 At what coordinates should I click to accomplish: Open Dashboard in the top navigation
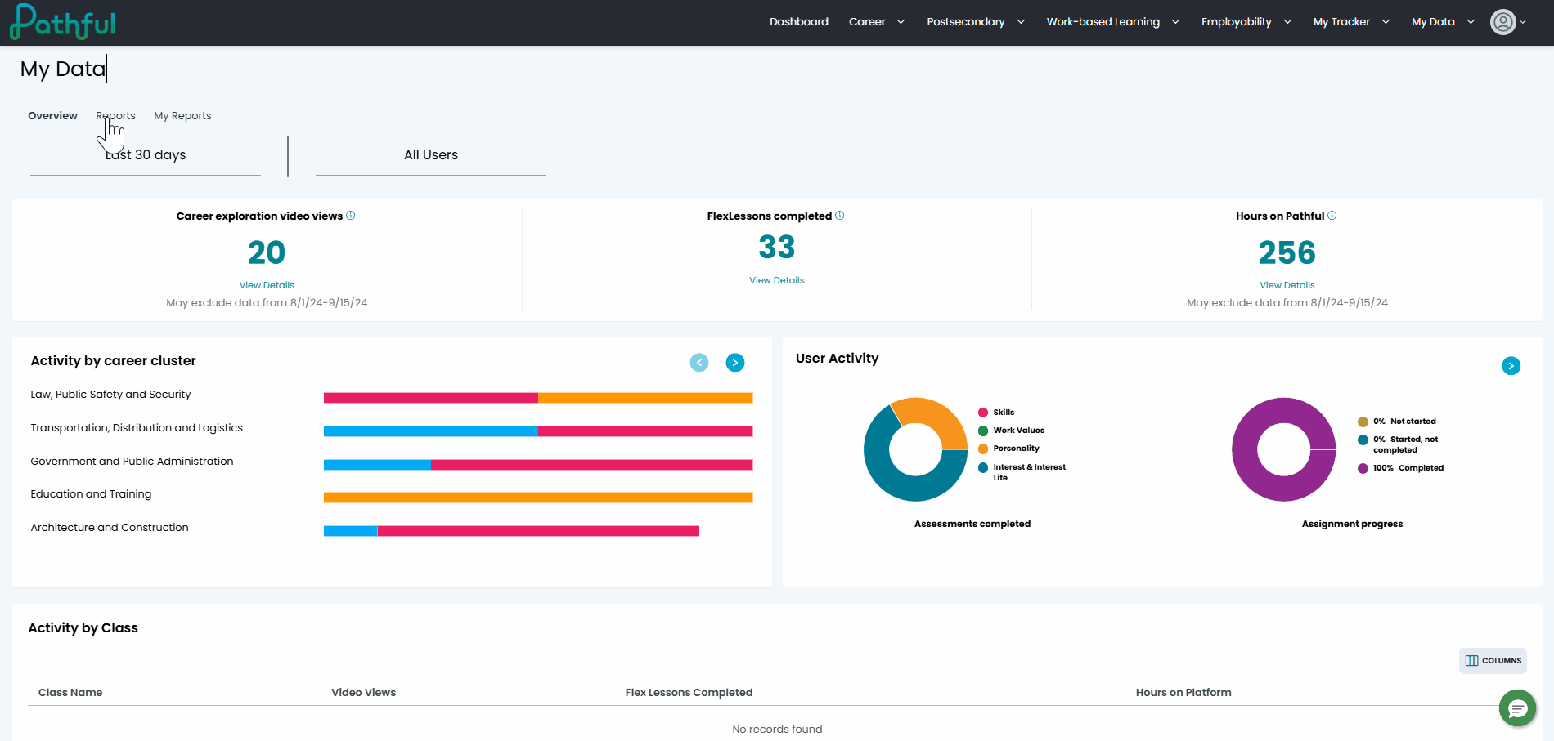pos(799,22)
